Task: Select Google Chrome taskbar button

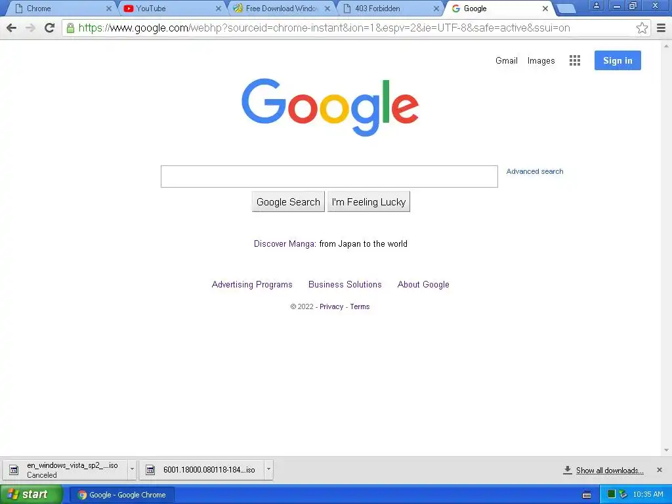Action: [121, 495]
